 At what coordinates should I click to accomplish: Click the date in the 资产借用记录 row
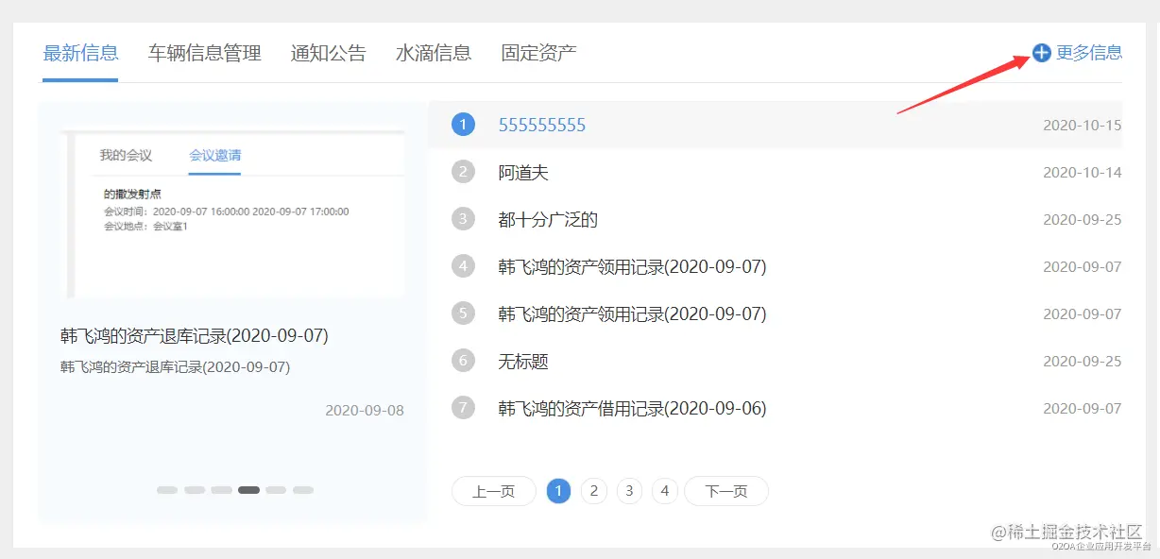click(1083, 408)
